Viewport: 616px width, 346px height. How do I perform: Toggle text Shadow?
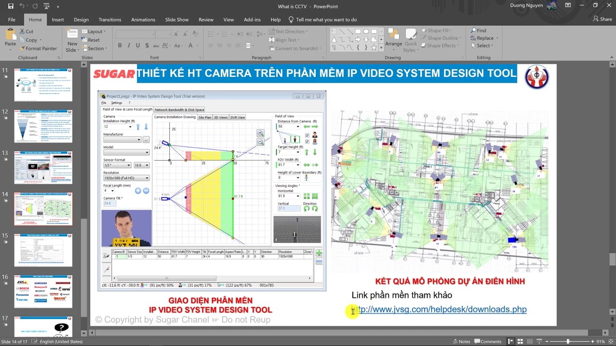pos(147,45)
